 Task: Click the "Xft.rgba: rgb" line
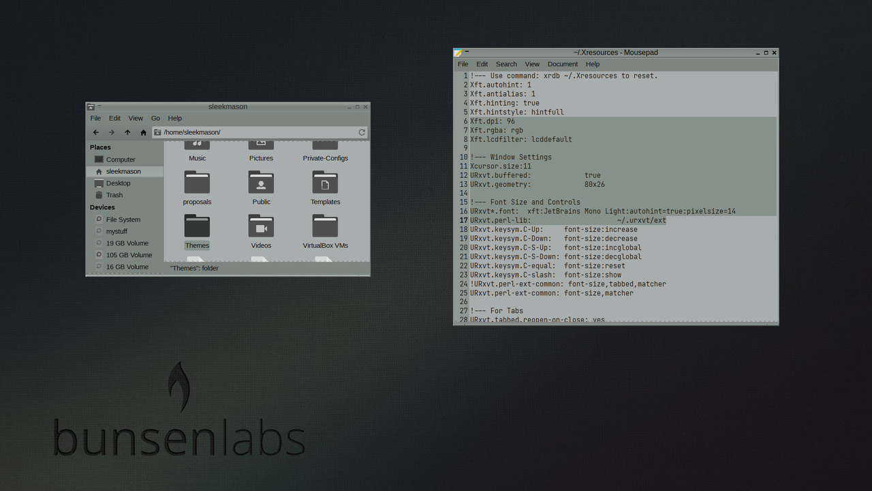(497, 130)
